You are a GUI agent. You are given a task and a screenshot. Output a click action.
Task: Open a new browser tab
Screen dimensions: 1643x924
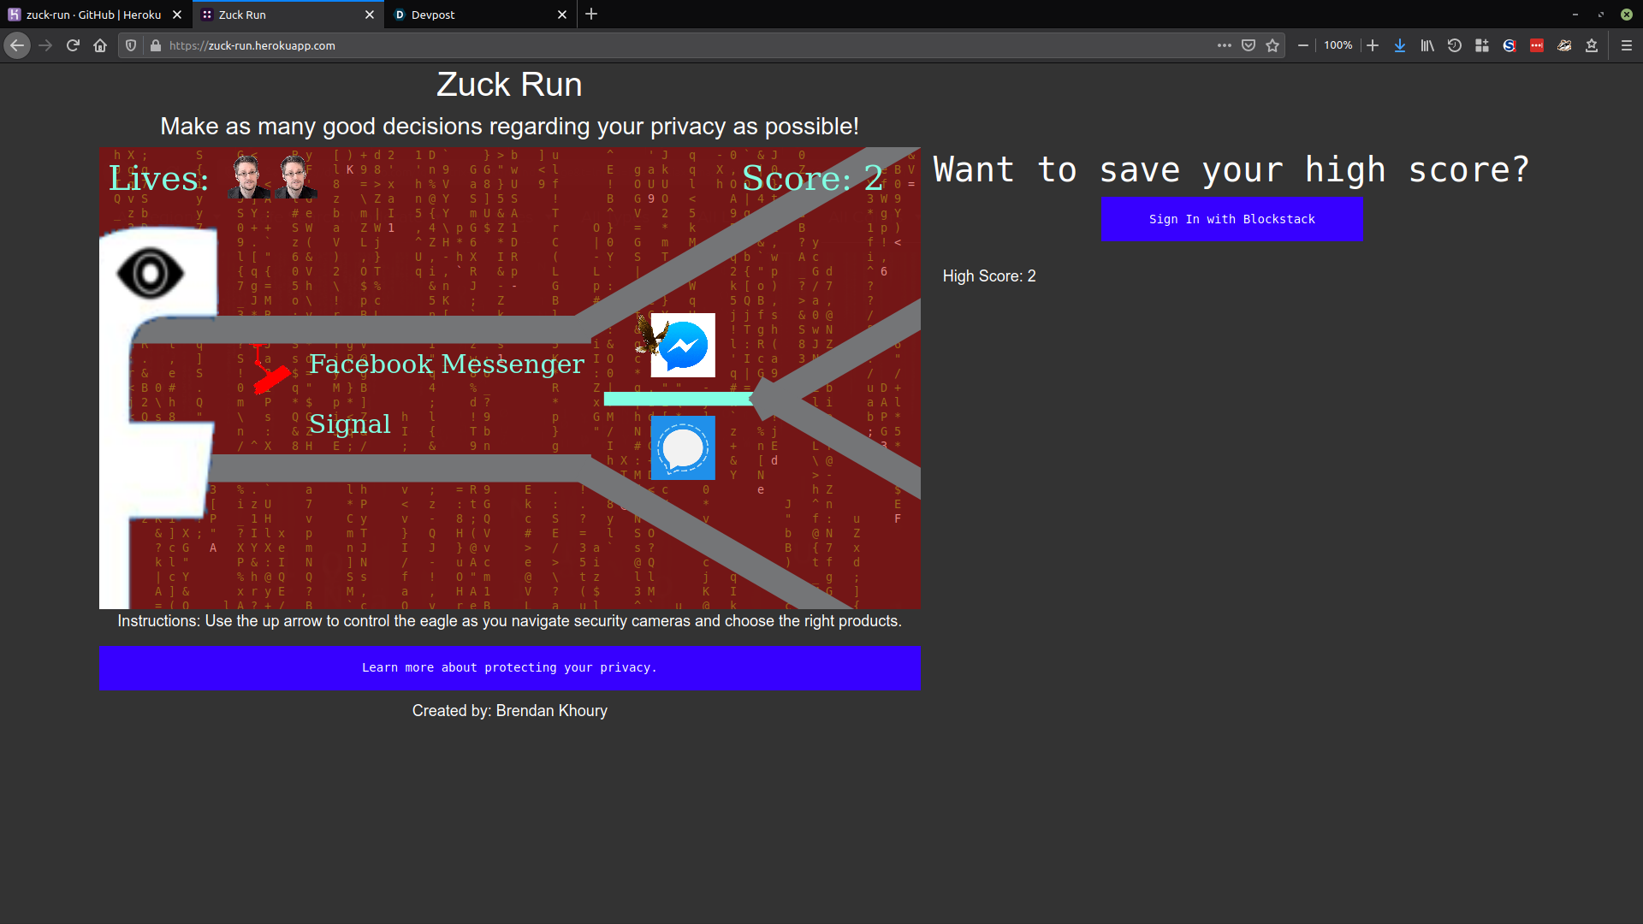pos(591,15)
